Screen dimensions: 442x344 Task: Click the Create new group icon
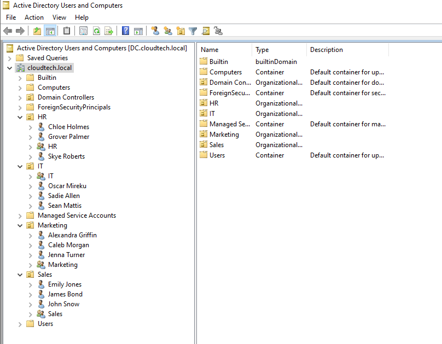coord(168,31)
